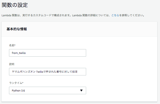Image resolution: width=160 pixels, height=104 pixels.
Task: Click the 名前 input field containing from_twilio
Action: pos(48,53)
